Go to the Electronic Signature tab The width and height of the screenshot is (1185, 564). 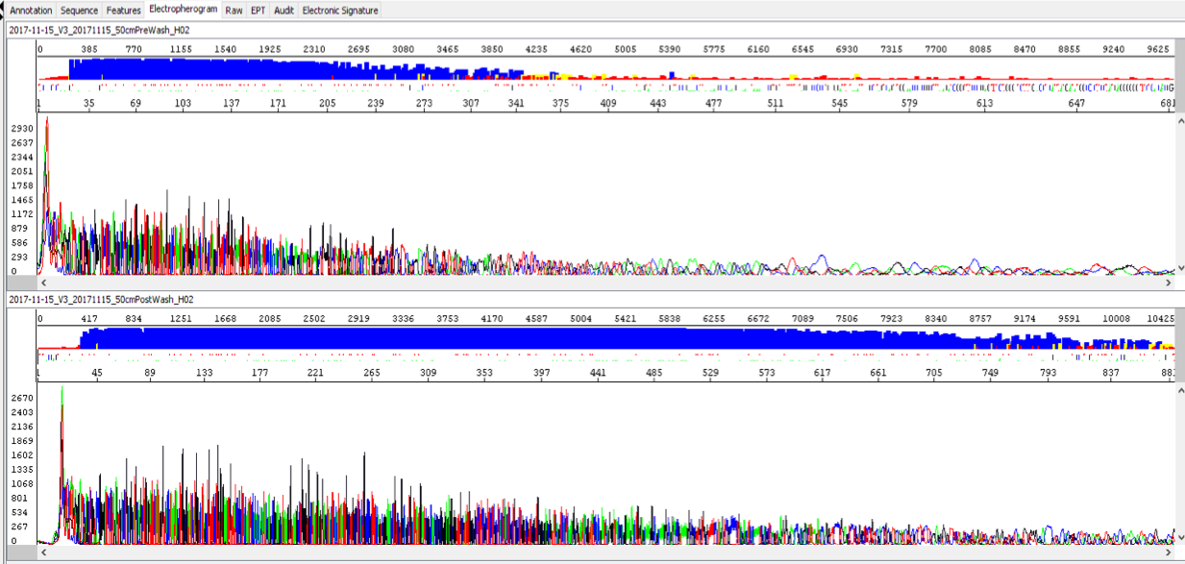click(340, 11)
